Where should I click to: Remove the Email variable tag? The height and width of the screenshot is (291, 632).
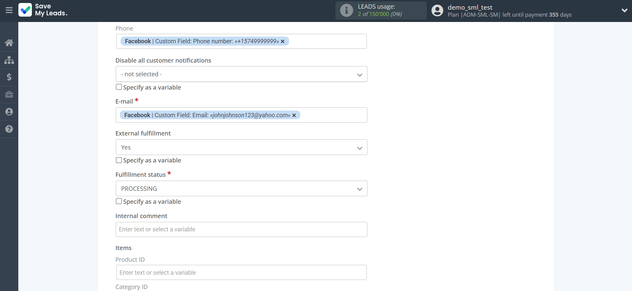pyautogui.click(x=294, y=116)
